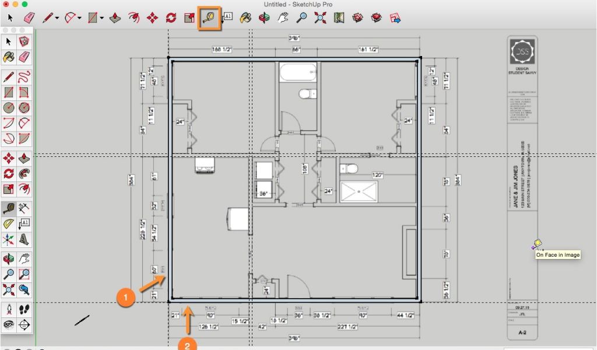This screenshot has height=350, width=597.
Task: Select the Walk tool footprints icon
Action: tap(24, 309)
